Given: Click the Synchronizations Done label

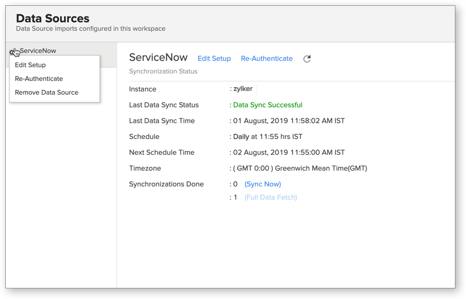Looking at the screenshot, I should 167,184.
